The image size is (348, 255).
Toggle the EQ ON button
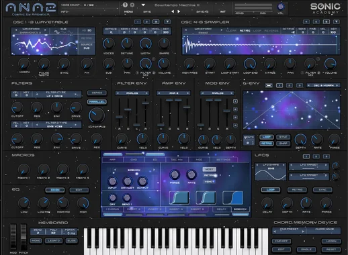coord(55,190)
